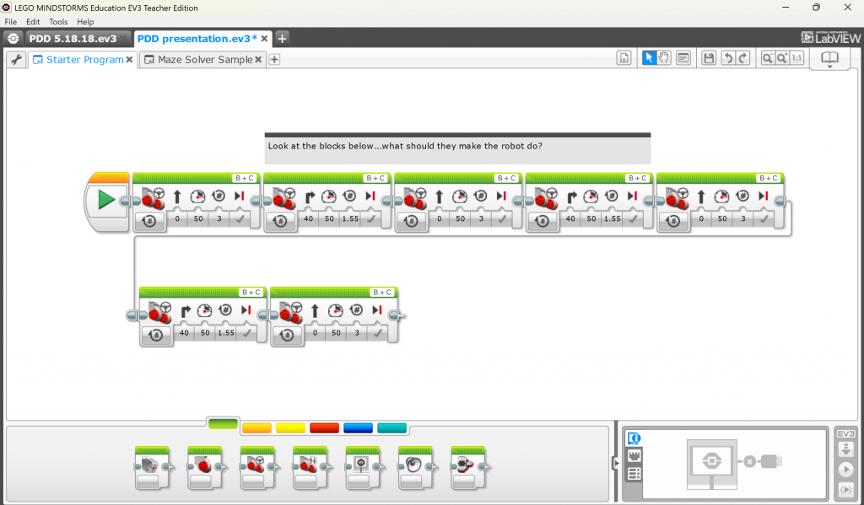Activate the Select arrow tool
The width and height of the screenshot is (864, 505).
(x=649, y=58)
